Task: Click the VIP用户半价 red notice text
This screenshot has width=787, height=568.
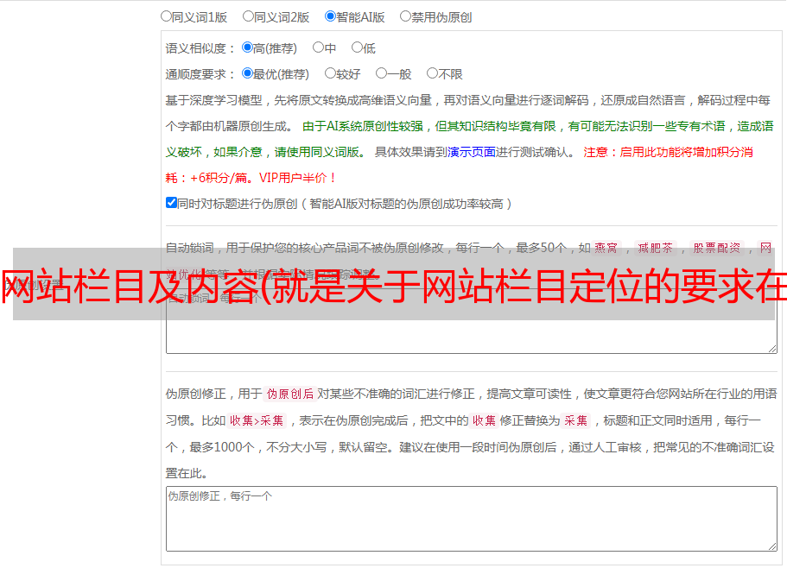Action: [298, 178]
